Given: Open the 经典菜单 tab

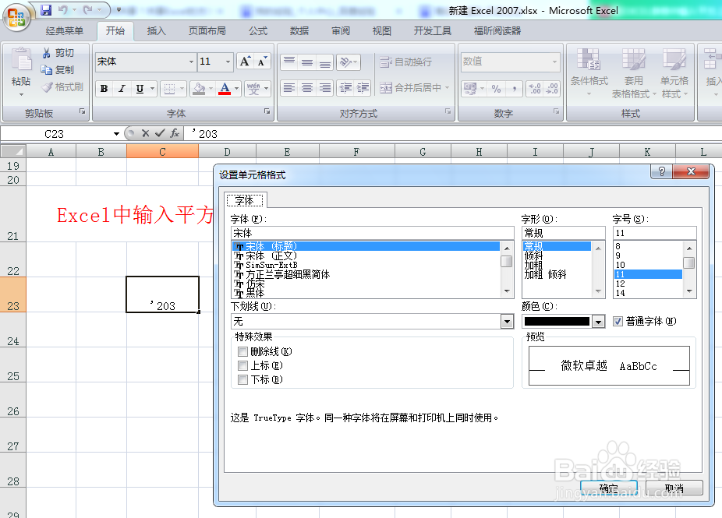Looking at the screenshot, I should pos(65,31).
